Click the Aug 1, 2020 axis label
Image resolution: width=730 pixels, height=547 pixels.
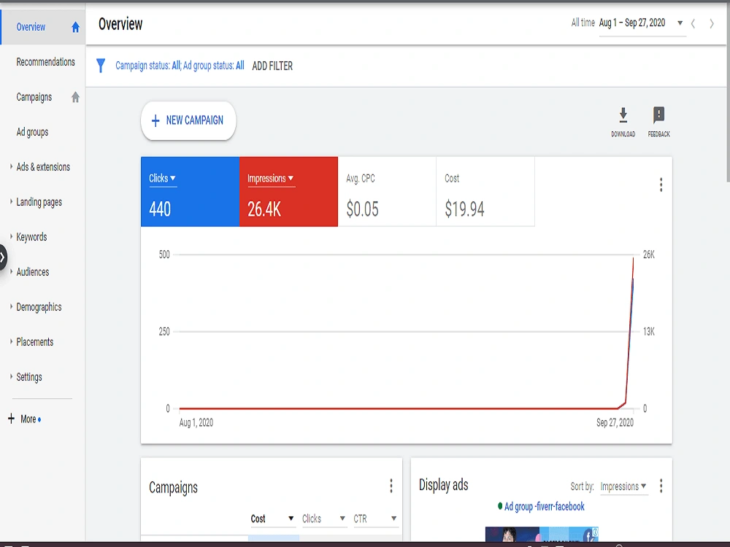[196, 423]
